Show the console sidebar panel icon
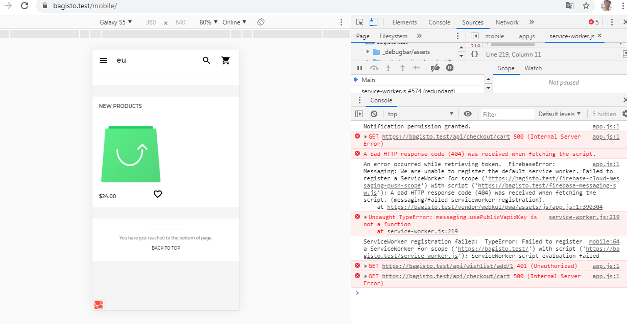This screenshot has width=627, height=324. pyautogui.click(x=359, y=114)
